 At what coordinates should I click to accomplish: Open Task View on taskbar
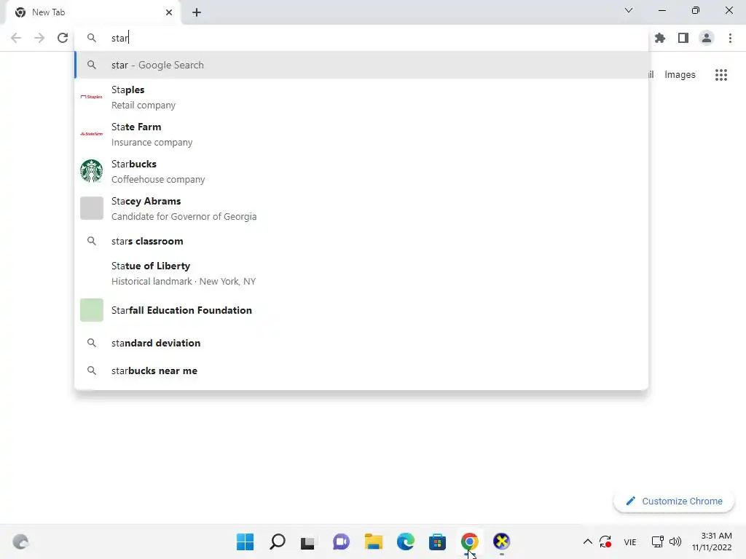pyautogui.click(x=308, y=542)
